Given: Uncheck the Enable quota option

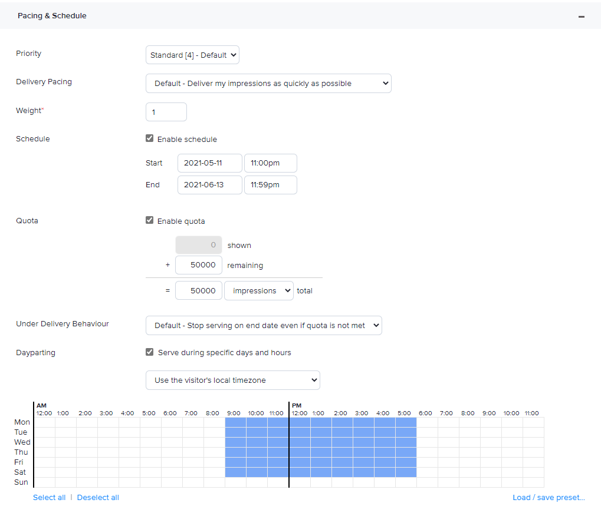Looking at the screenshot, I should 149,220.
